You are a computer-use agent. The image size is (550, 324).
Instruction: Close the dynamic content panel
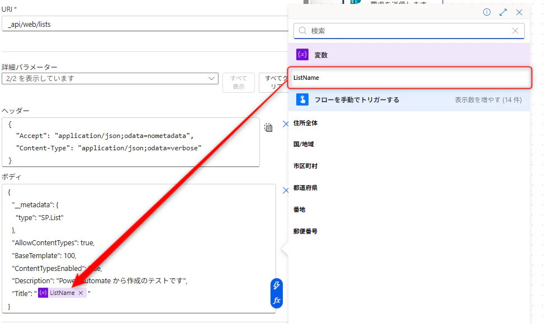tap(519, 12)
